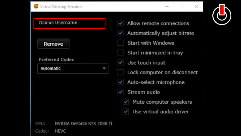Click the HEVC codec value

60,131
